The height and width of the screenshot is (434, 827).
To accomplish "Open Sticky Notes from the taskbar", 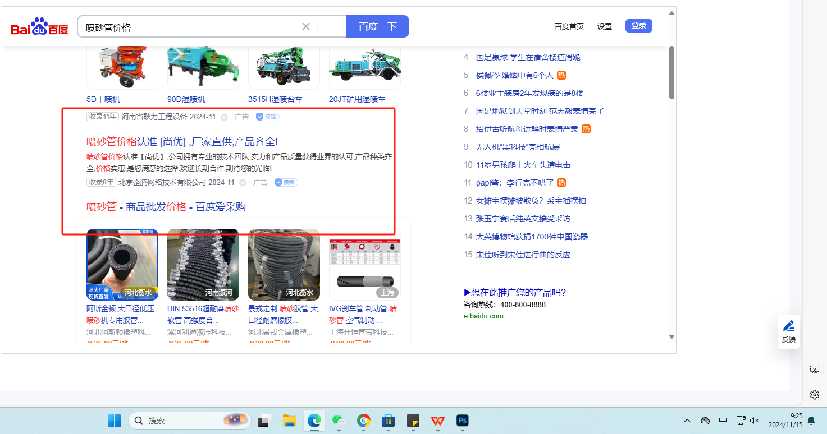I will (x=413, y=421).
